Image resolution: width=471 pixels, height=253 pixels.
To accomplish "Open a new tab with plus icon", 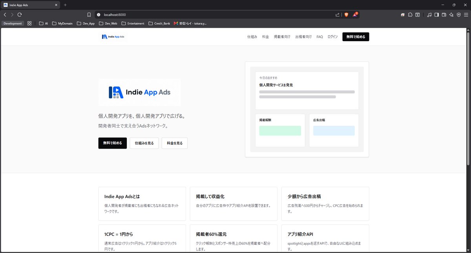I will pyautogui.click(x=65, y=5).
